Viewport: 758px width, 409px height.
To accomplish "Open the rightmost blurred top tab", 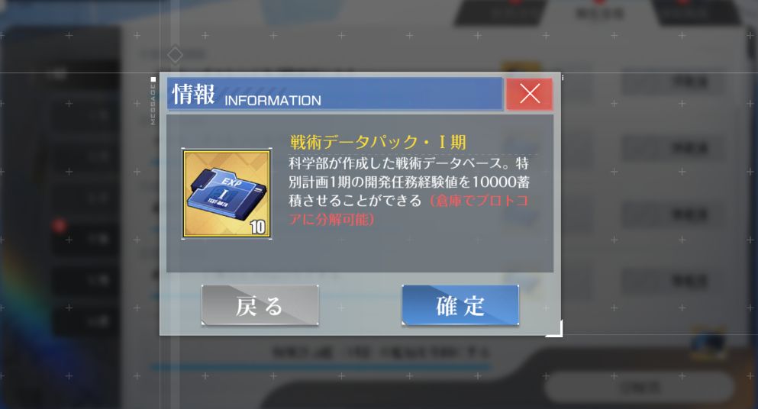I will click(696, 12).
